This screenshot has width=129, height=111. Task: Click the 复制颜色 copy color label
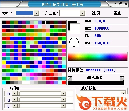(75, 70)
